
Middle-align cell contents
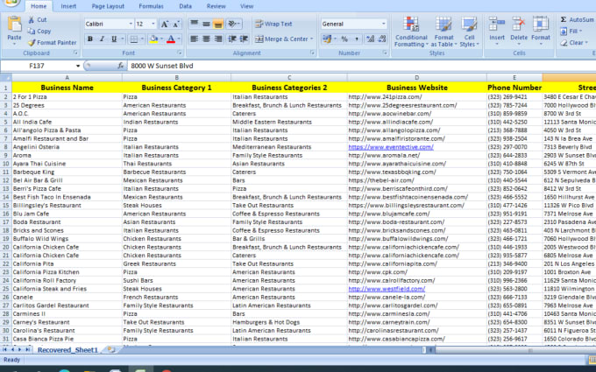(206, 24)
